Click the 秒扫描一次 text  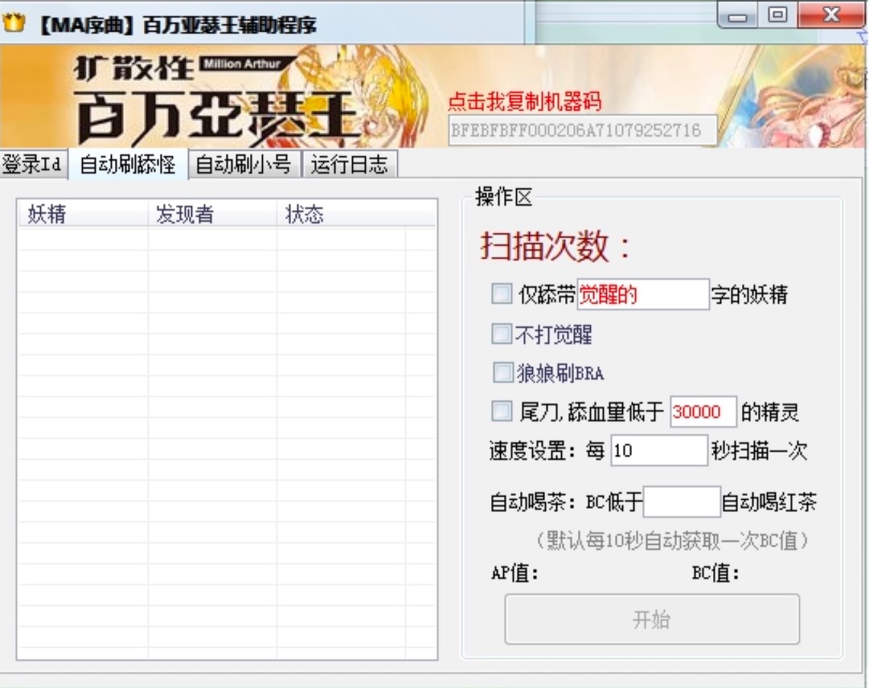(759, 451)
